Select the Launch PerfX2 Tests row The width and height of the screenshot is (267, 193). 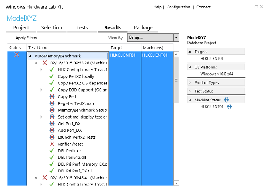[77, 137]
